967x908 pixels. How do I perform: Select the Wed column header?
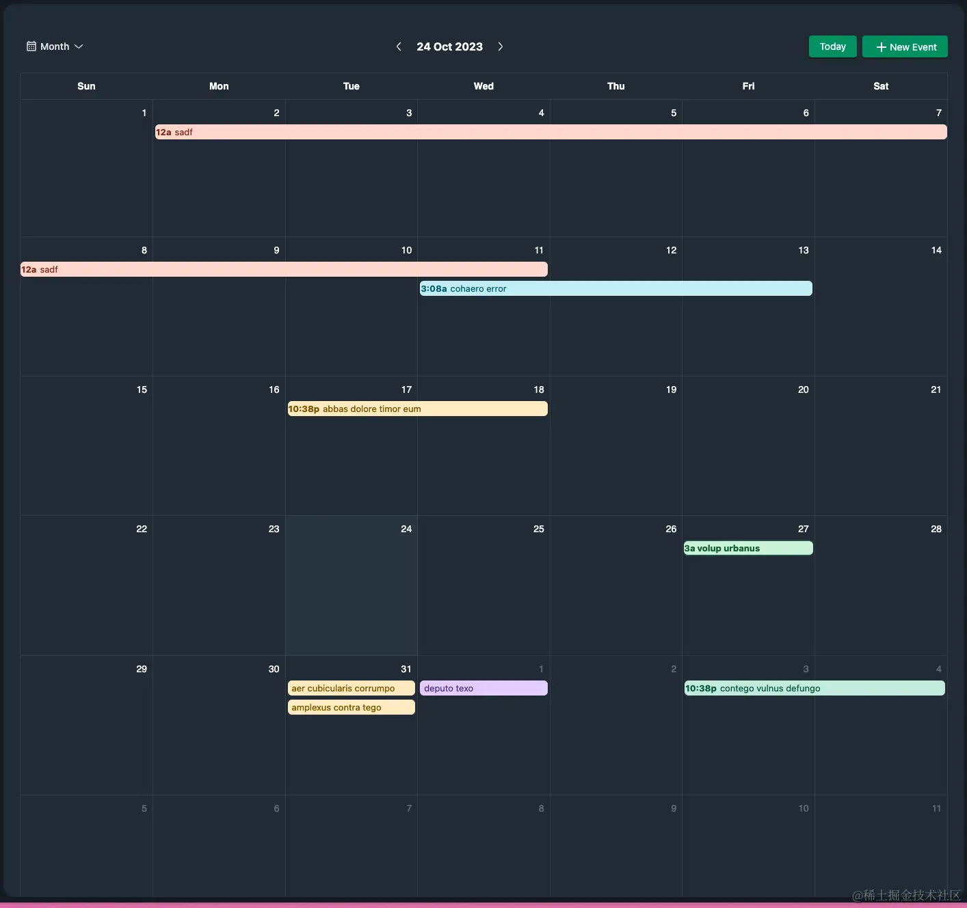pyautogui.click(x=483, y=86)
